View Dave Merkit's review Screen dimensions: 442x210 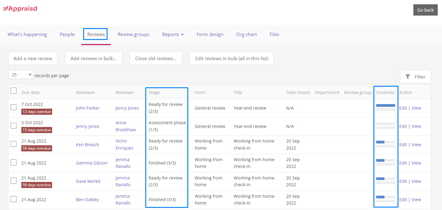pyautogui.click(x=416, y=181)
